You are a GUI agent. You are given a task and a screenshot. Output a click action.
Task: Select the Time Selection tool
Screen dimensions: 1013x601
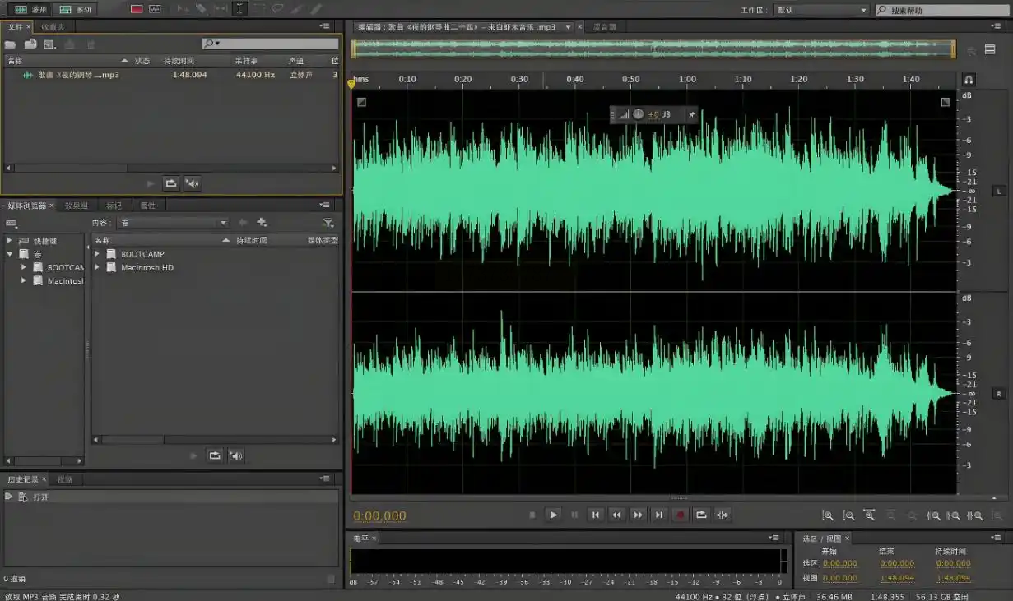[239, 9]
